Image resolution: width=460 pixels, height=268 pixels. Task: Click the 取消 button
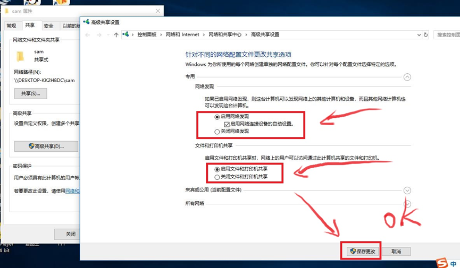click(x=396, y=252)
